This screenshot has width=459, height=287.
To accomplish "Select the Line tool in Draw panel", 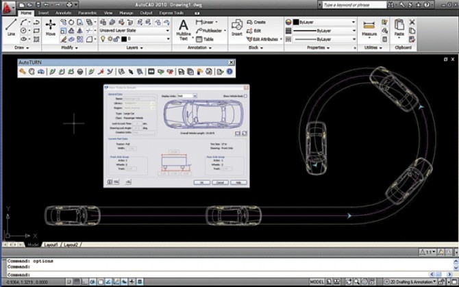I will click(x=11, y=27).
